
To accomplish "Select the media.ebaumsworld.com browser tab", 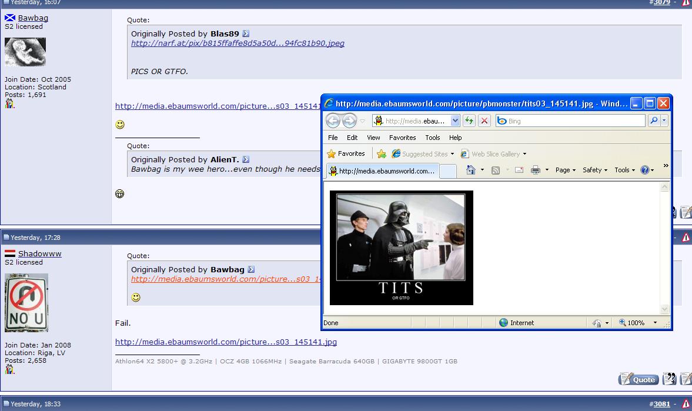I will (x=383, y=171).
